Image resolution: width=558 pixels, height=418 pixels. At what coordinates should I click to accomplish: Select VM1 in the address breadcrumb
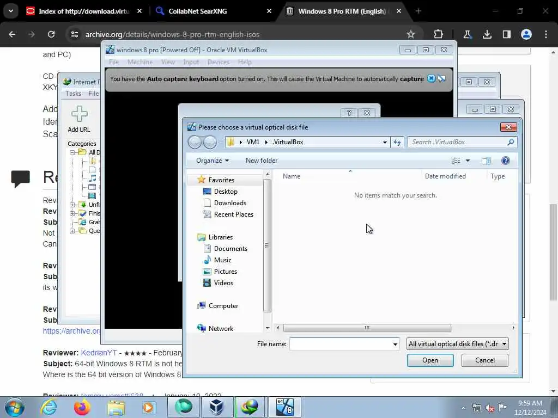(x=253, y=142)
